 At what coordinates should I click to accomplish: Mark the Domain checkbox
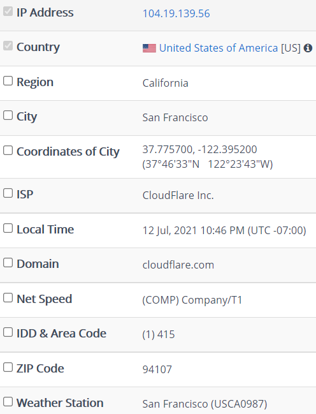[8, 263]
